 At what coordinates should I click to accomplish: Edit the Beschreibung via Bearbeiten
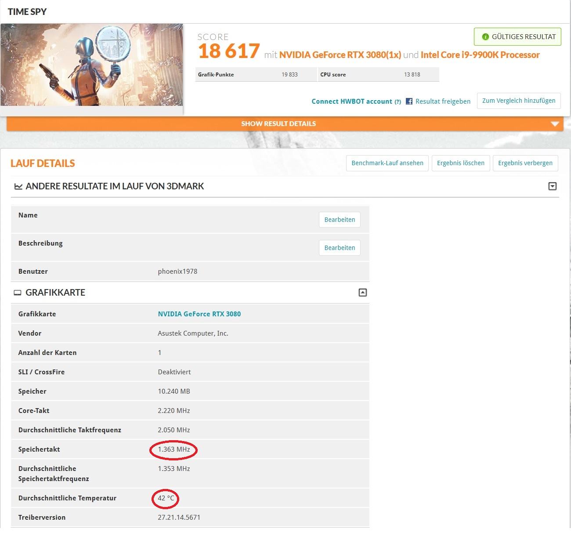340,248
